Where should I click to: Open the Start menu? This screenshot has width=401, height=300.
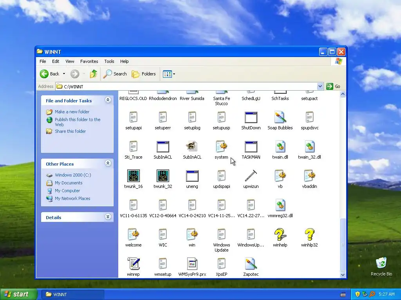tap(19, 295)
